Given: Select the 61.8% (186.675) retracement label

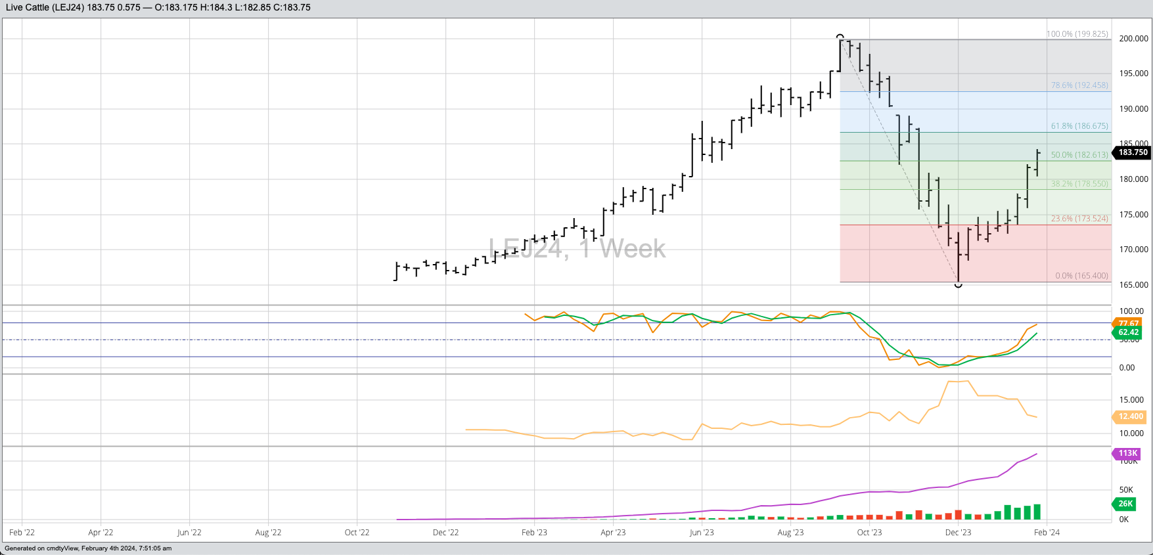Looking at the screenshot, I should [1079, 126].
